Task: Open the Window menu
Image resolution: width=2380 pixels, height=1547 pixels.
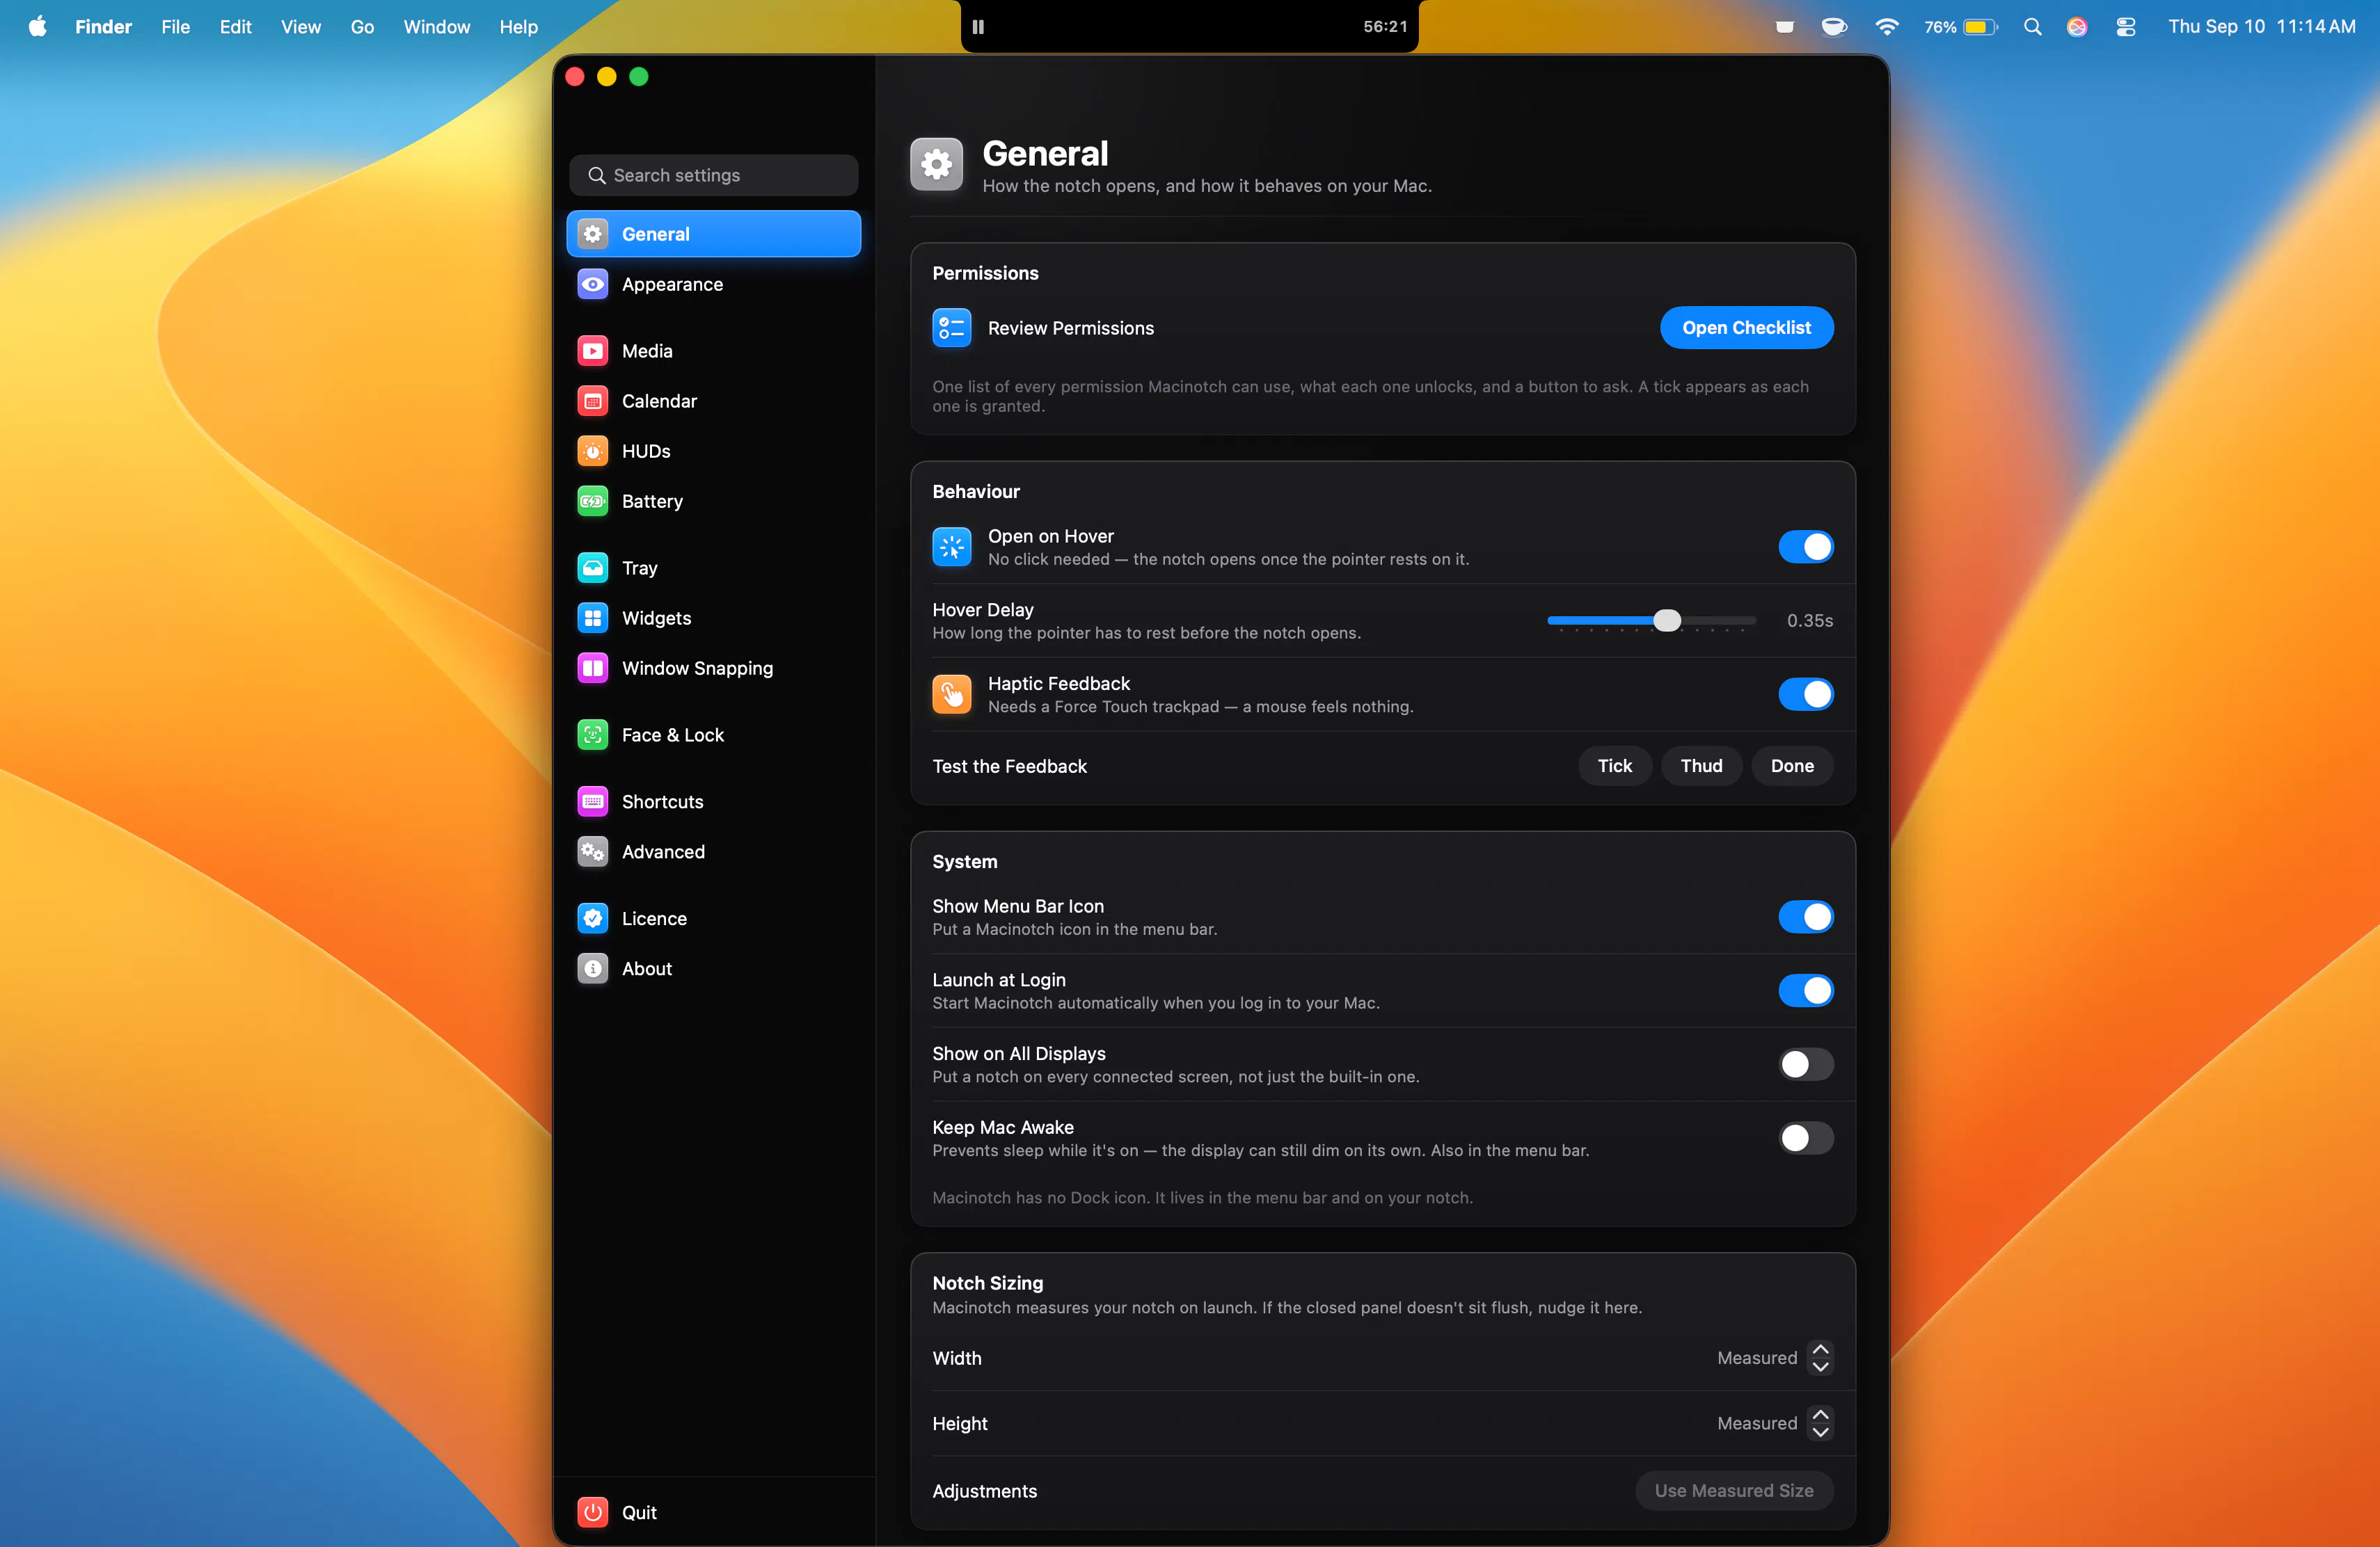Action: [436, 27]
